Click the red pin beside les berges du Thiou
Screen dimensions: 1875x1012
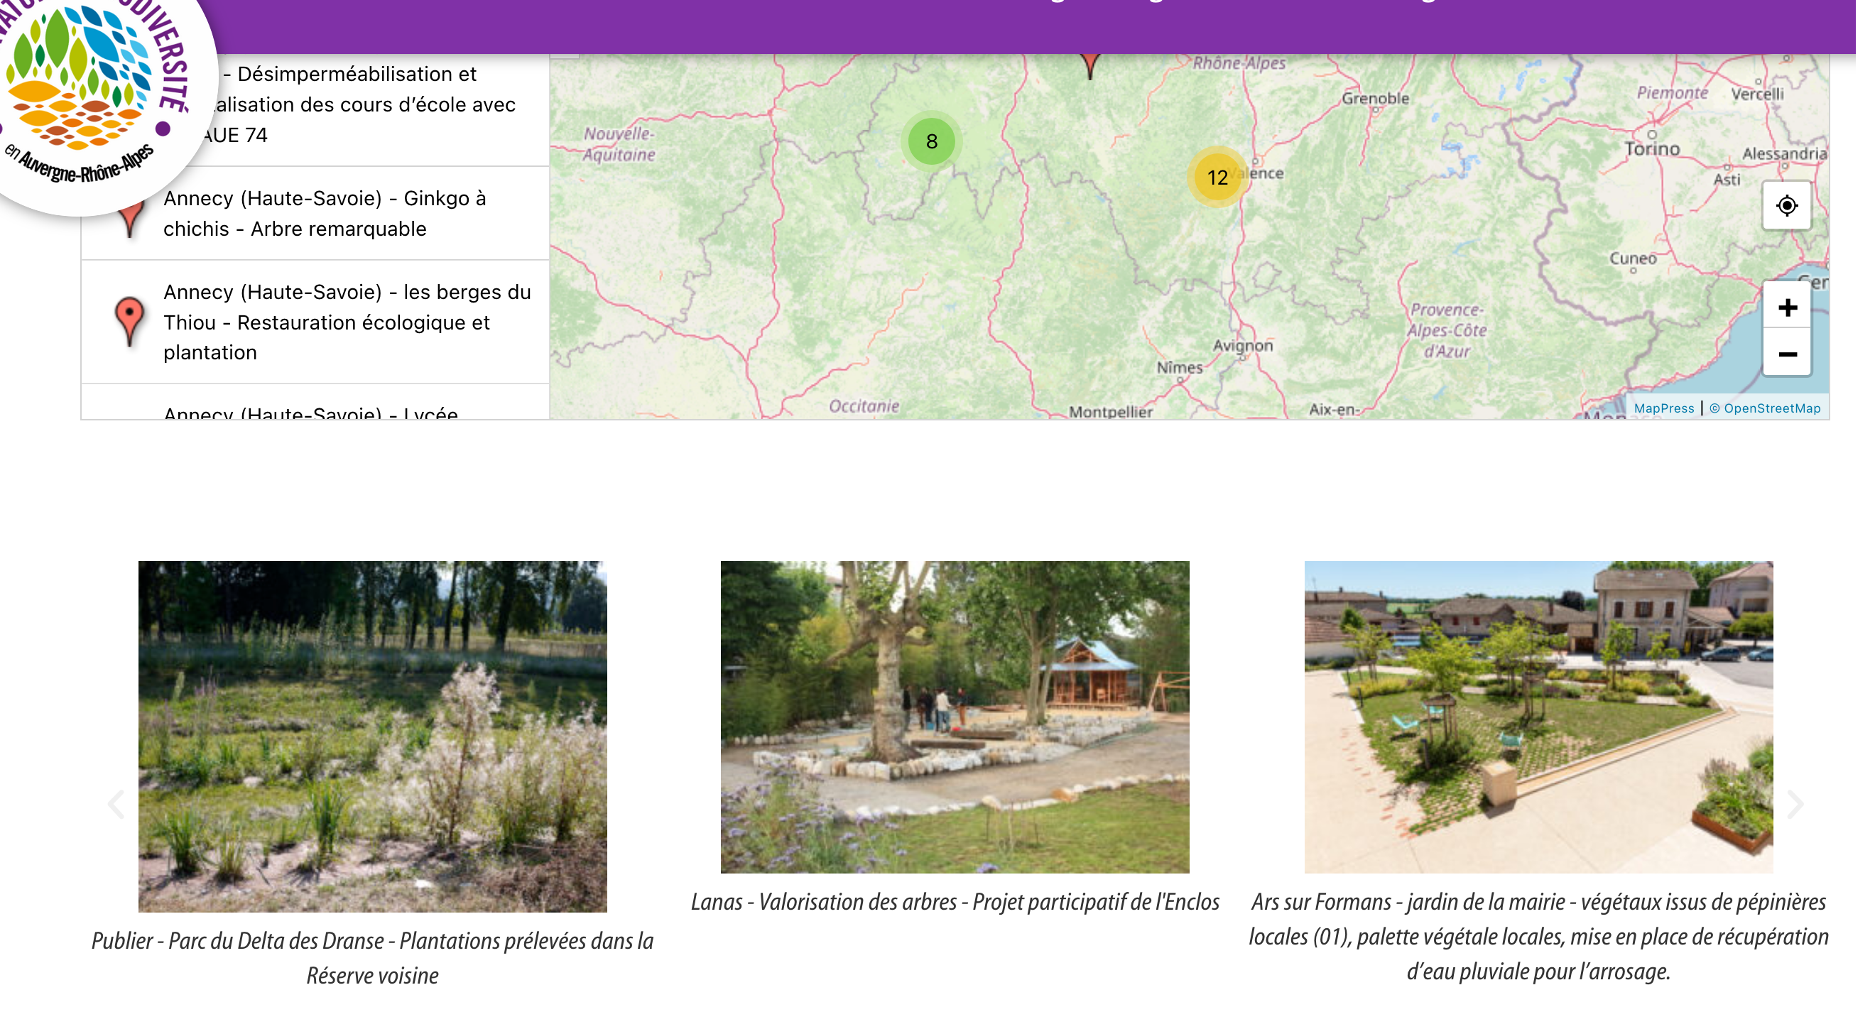[x=129, y=321]
